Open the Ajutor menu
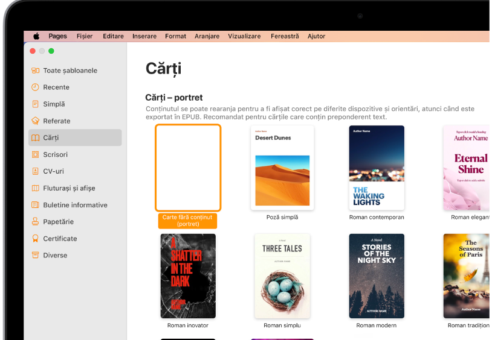This screenshot has width=492, height=340. [316, 36]
